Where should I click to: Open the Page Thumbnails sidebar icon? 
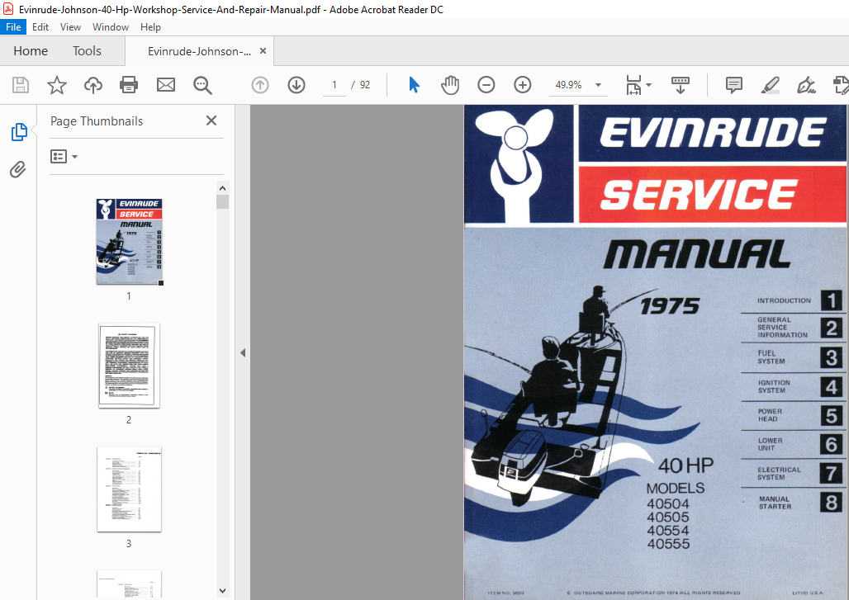pyautogui.click(x=19, y=132)
